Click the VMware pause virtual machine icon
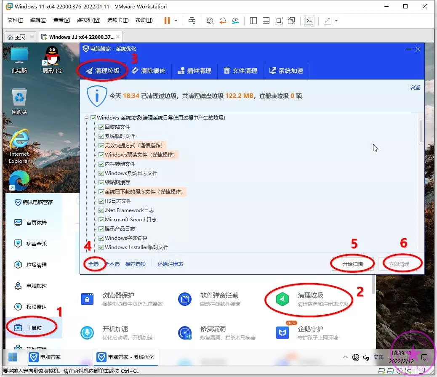Image resolution: width=437 pixels, height=377 pixels. click(x=167, y=21)
